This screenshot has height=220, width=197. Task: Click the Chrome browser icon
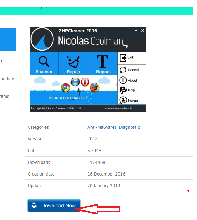[x=65, y=87]
